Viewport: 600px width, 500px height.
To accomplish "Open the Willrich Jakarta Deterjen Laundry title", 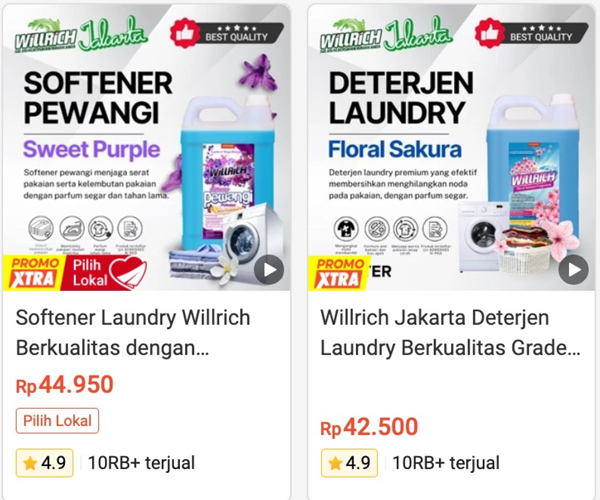I will point(450,332).
